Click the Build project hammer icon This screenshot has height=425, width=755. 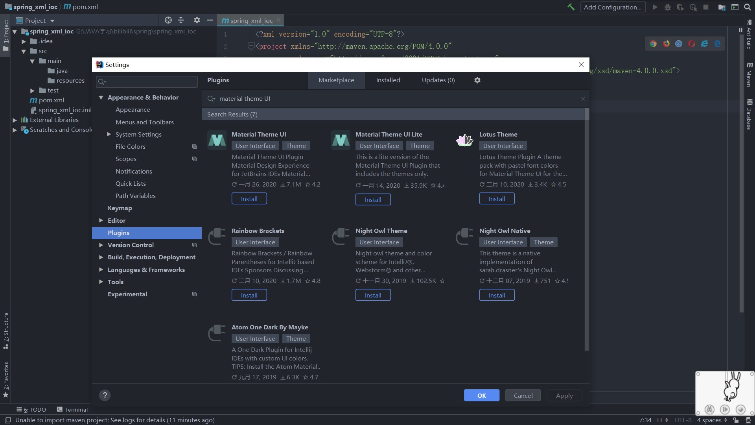point(571,7)
